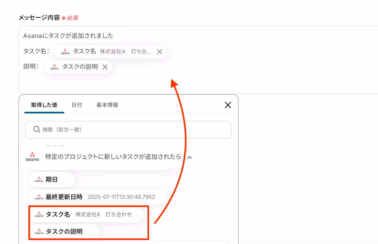Viewport: 378px width, 244px height.
Task: Click the タスク名 chip in the message box
Action: pos(110,51)
